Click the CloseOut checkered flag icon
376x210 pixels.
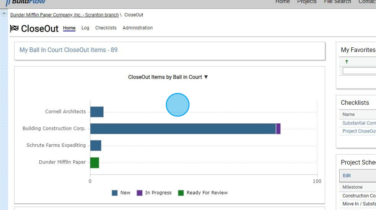coord(14,29)
